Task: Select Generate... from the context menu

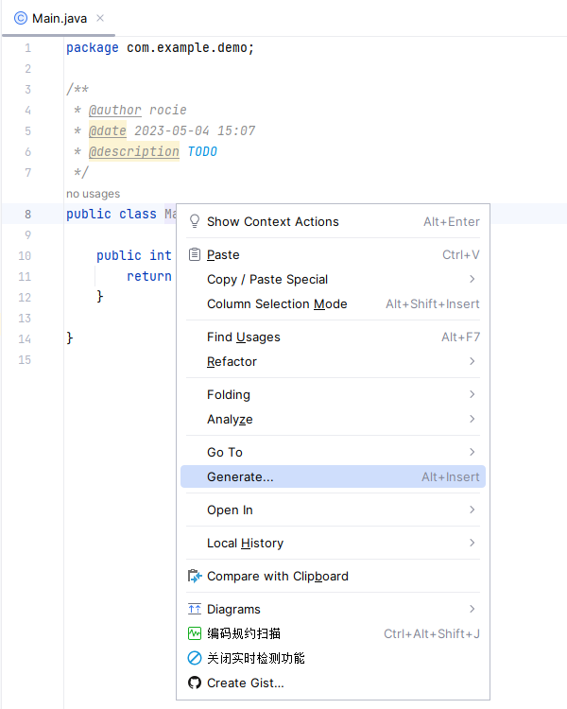Action: click(240, 476)
